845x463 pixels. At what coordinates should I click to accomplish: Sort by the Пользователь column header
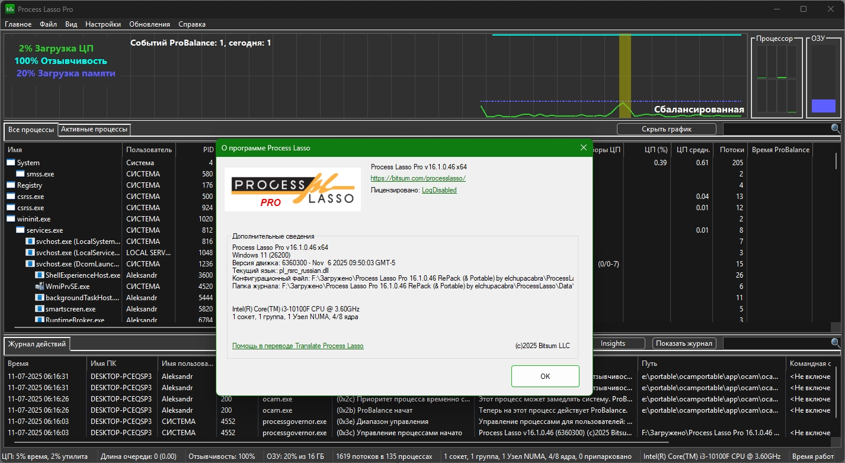point(149,150)
